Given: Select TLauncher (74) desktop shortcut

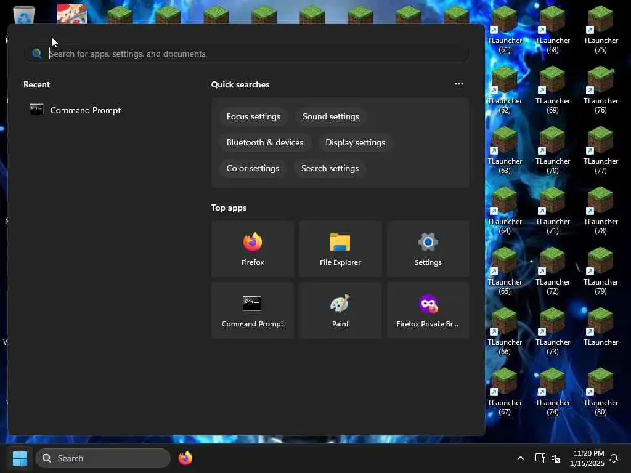Looking at the screenshot, I should coord(553,391).
